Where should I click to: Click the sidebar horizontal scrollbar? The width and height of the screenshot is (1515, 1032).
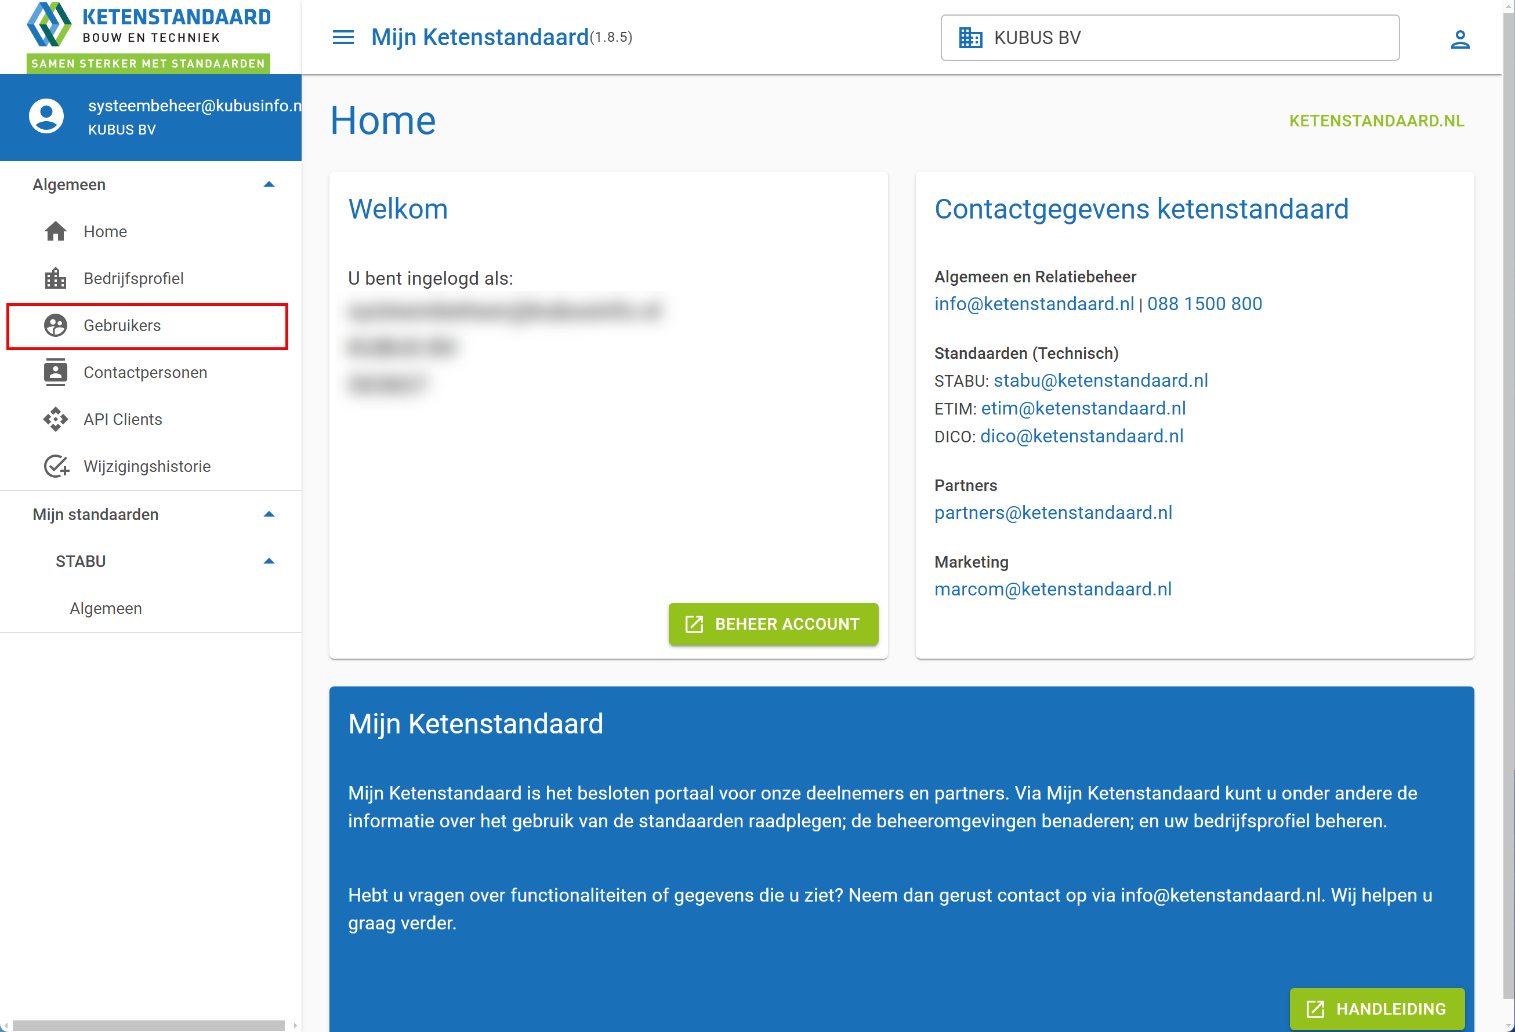[148, 1026]
